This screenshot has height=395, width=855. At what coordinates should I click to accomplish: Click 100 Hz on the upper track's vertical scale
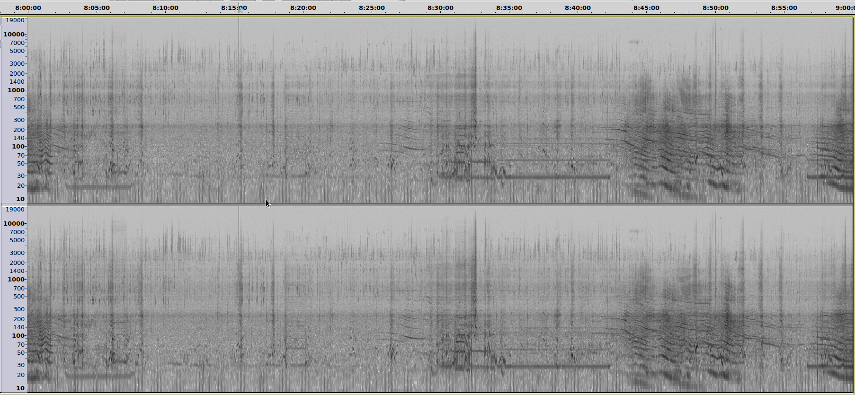pos(18,147)
